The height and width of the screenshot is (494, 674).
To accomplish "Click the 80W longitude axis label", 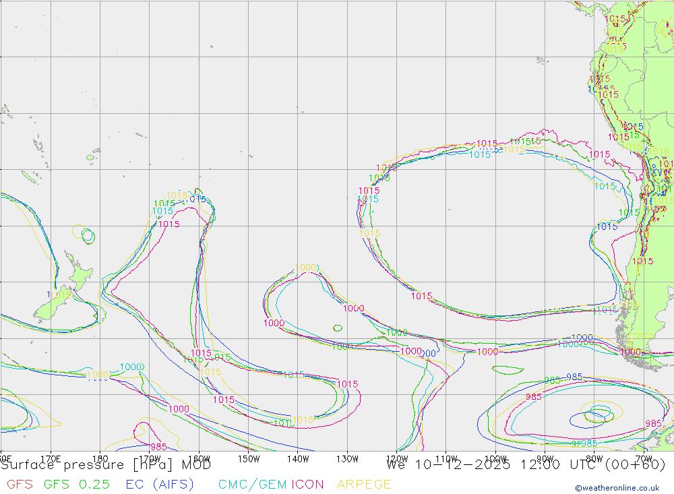I will coord(594,459).
